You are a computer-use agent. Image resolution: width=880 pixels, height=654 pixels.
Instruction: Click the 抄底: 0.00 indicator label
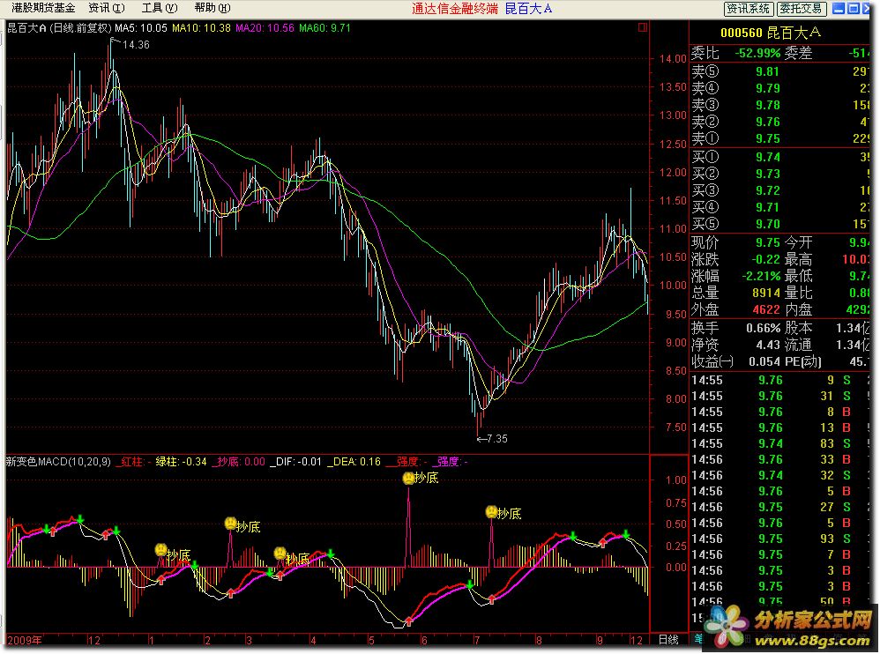click(239, 462)
